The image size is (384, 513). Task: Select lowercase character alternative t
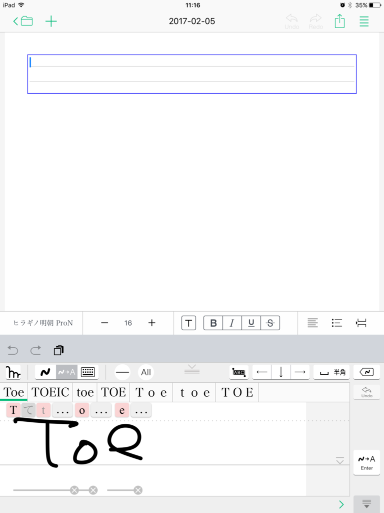43,410
